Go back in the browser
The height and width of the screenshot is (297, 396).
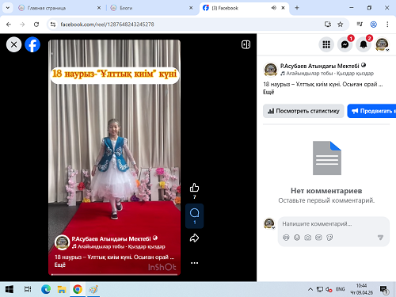coord(9,25)
